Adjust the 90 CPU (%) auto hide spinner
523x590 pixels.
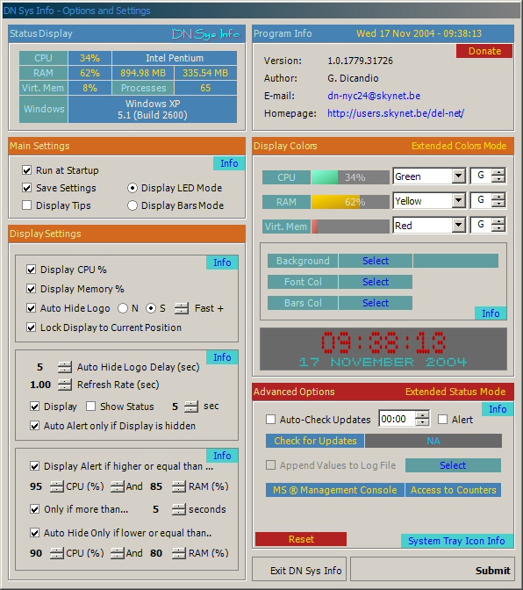click(57, 553)
